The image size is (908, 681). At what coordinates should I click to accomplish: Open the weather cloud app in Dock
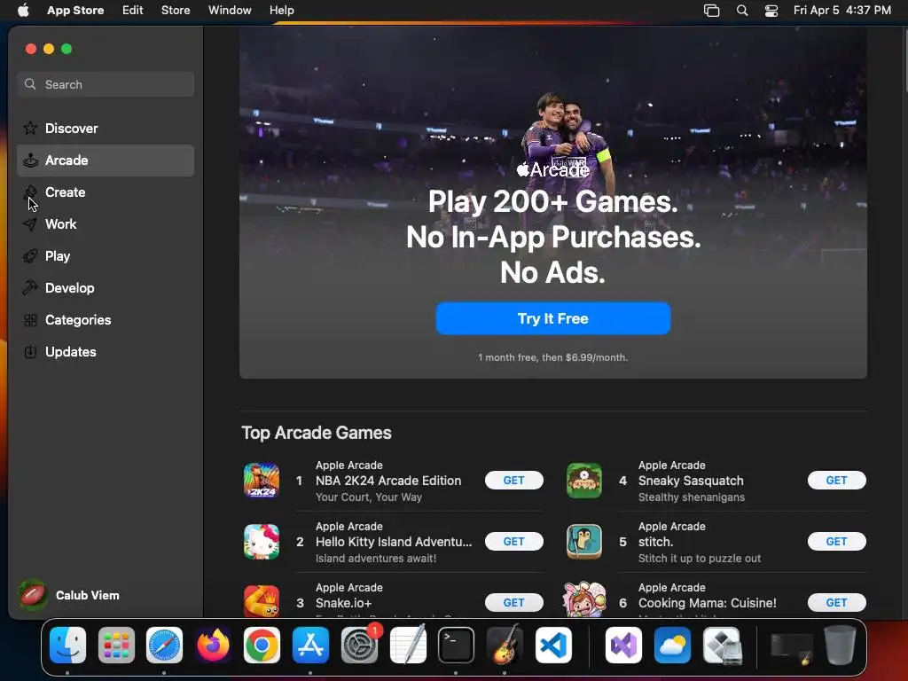(x=672, y=646)
